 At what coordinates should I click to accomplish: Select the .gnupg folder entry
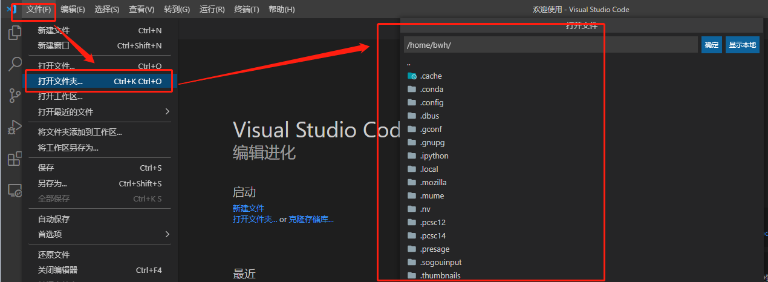coord(583,143)
